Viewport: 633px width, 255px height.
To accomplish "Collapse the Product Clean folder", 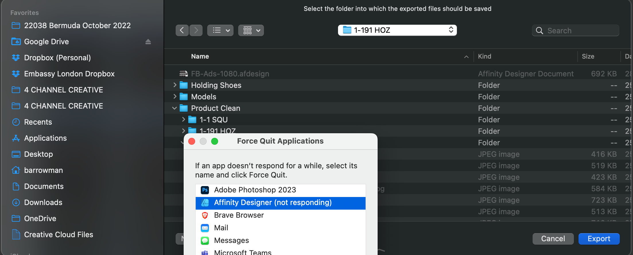I will (174, 108).
